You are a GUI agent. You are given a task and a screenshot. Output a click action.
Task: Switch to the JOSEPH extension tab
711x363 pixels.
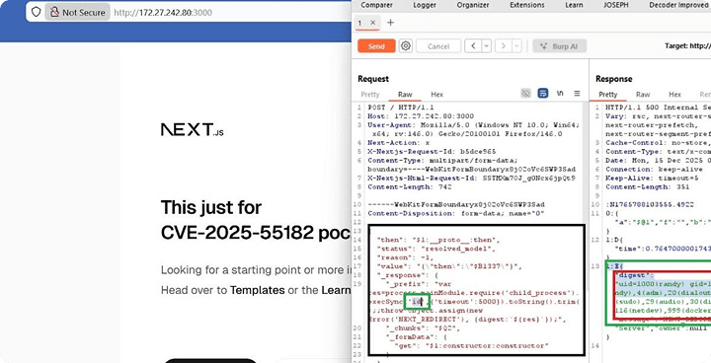(616, 5)
